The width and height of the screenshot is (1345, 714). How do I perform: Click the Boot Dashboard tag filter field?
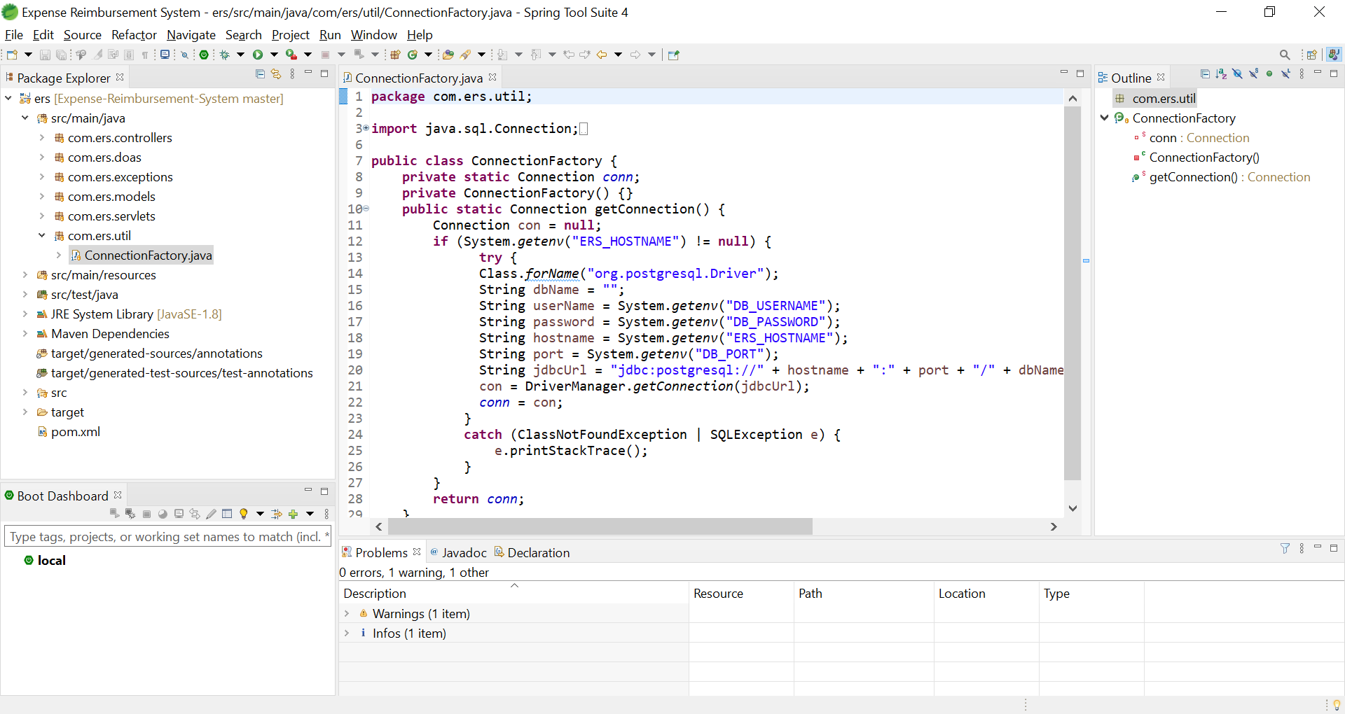pos(167,536)
